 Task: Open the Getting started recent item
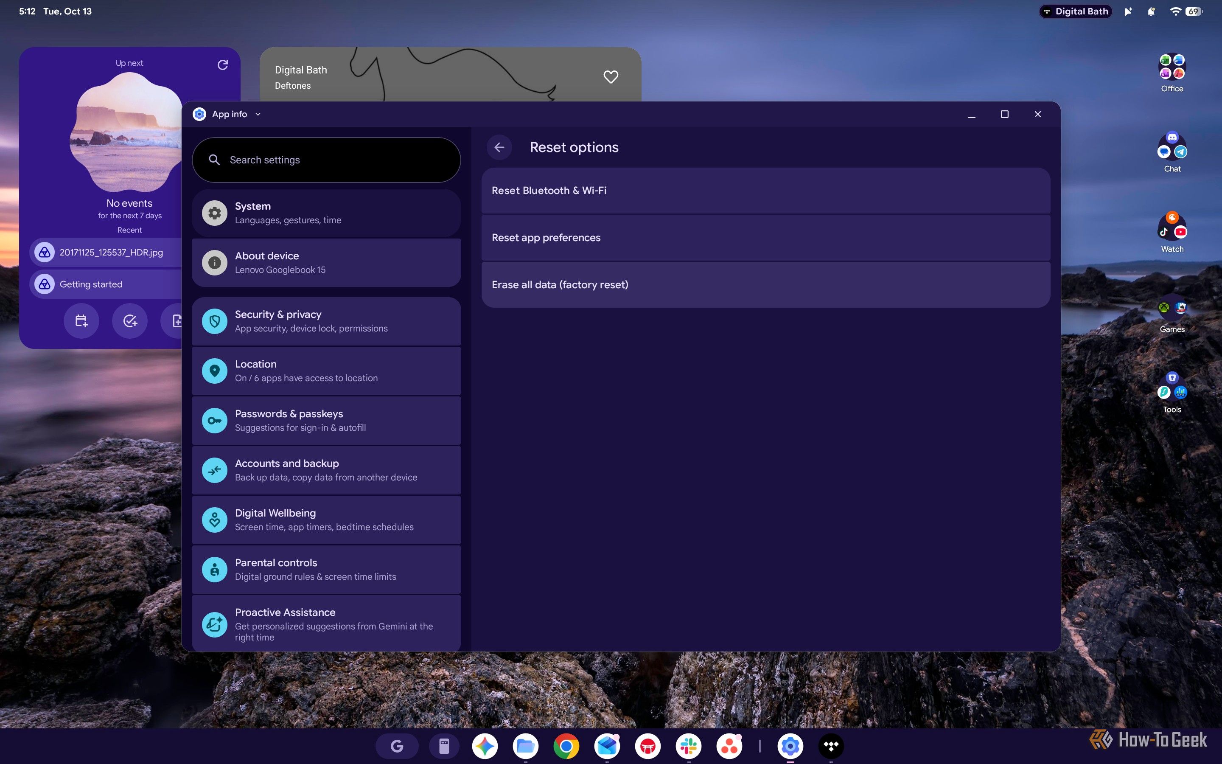tap(106, 284)
